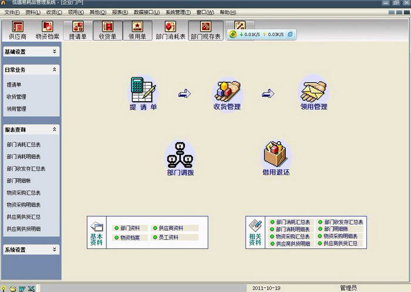Click the partially hidden toolbar icon behind widget
The image size is (411, 292).
coord(240,25)
